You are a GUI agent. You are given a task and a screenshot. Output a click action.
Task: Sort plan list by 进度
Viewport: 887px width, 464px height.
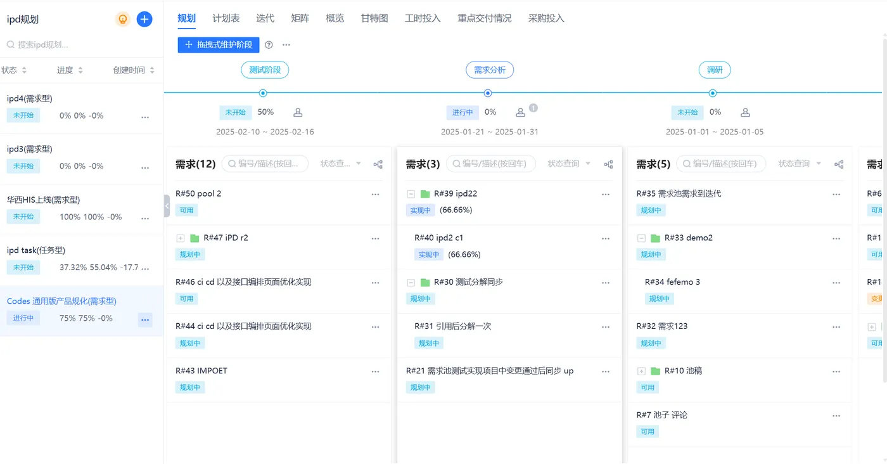click(x=70, y=70)
